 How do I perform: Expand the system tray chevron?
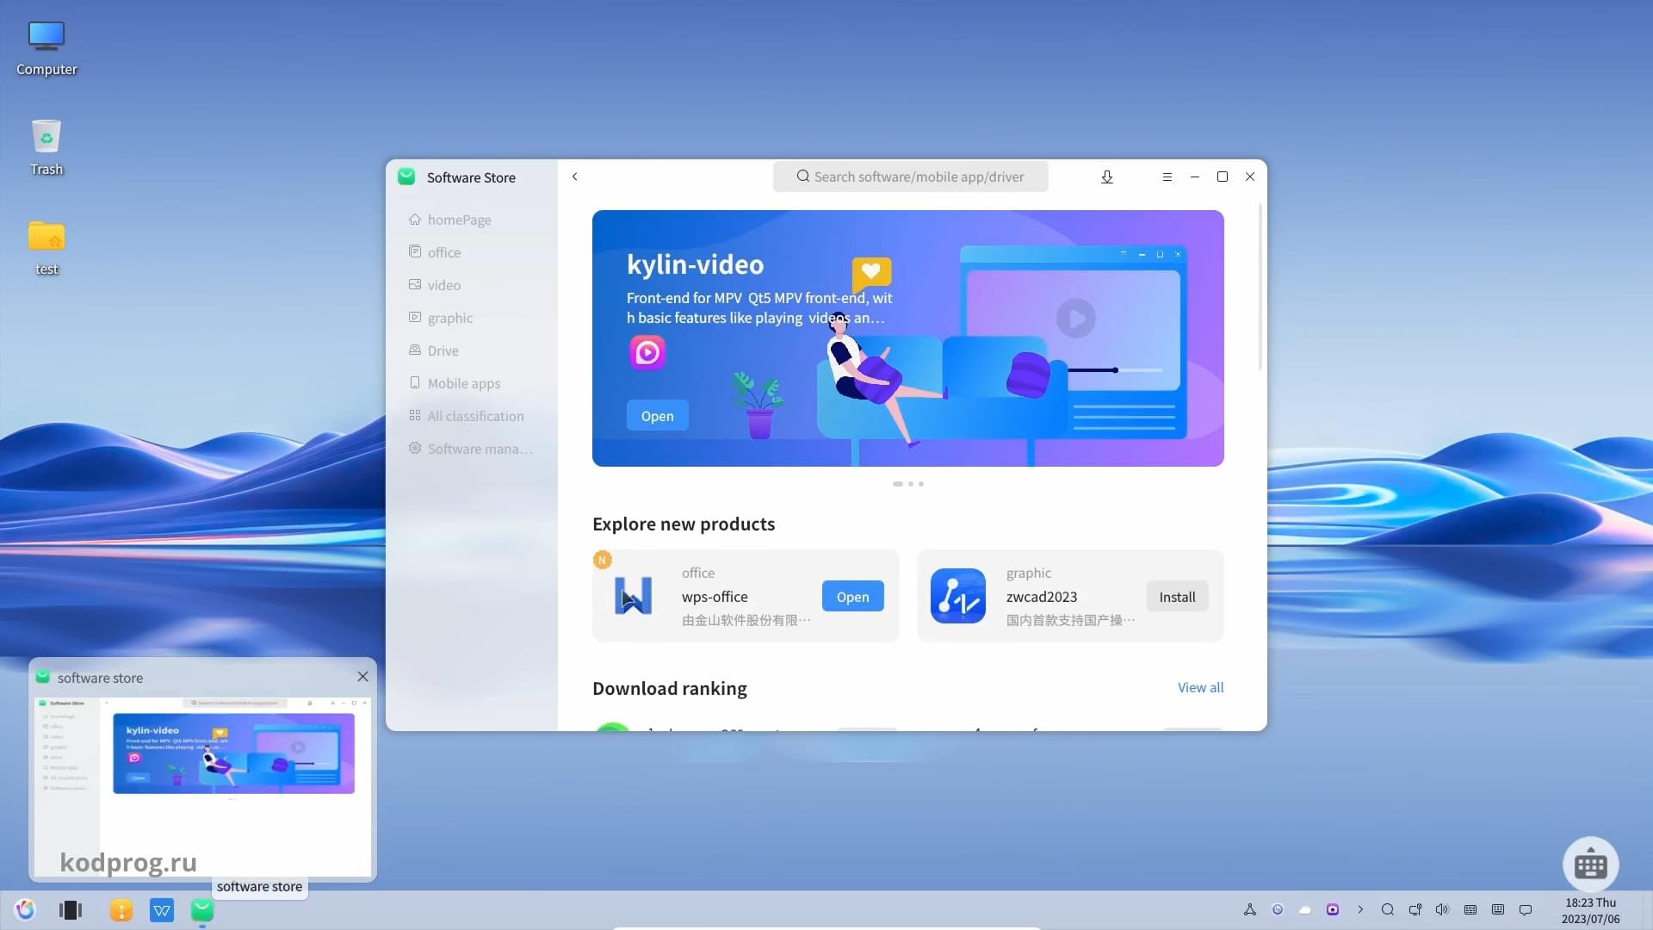(1360, 909)
